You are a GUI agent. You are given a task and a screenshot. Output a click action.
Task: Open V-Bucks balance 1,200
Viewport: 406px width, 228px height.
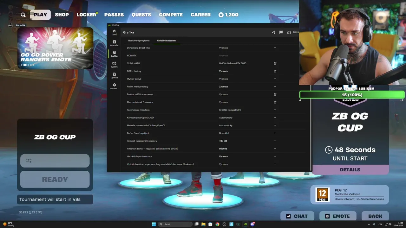[228, 15]
